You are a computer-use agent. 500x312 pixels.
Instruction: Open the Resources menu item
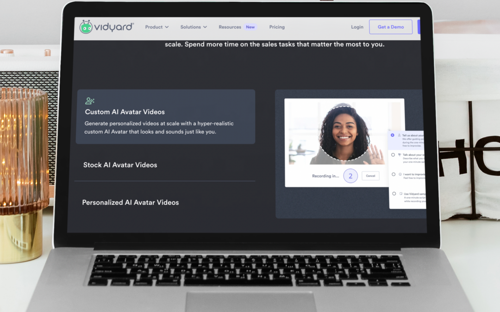click(230, 27)
